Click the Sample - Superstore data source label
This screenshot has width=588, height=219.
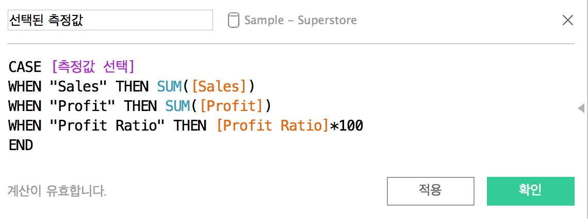(301, 20)
